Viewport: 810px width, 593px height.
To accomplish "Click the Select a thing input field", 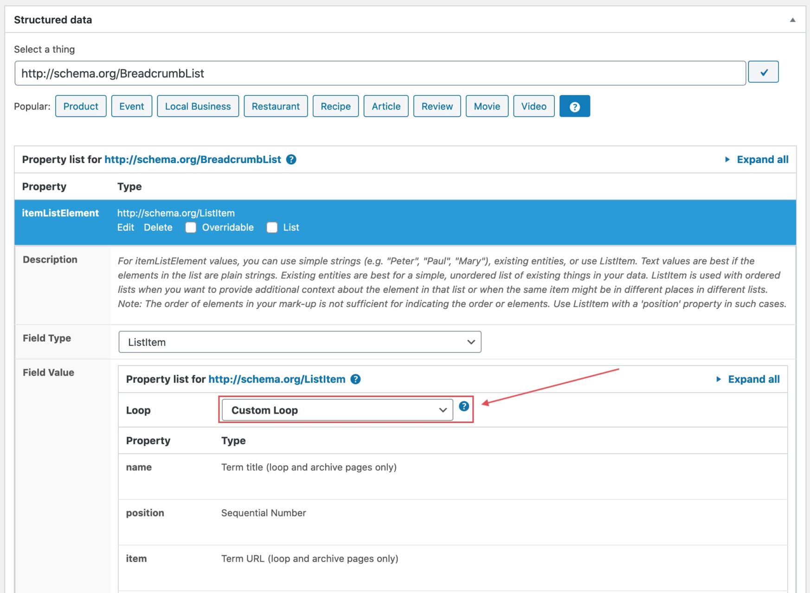I will point(380,73).
